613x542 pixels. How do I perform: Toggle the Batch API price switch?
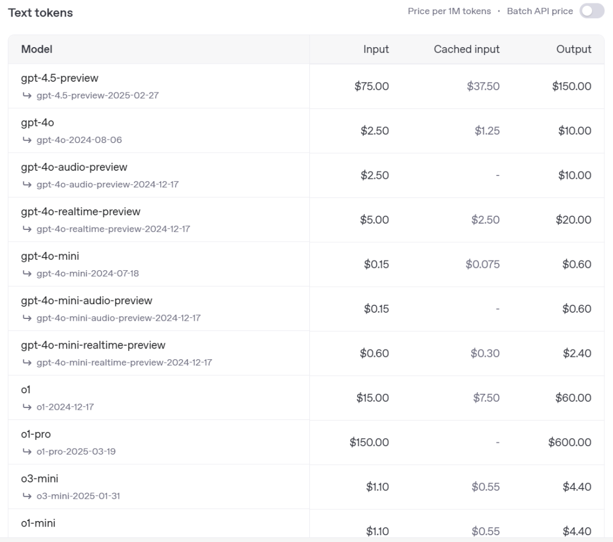click(591, 11)
